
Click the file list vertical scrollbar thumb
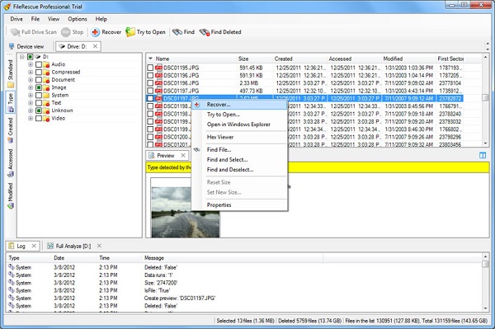(485, 97)
